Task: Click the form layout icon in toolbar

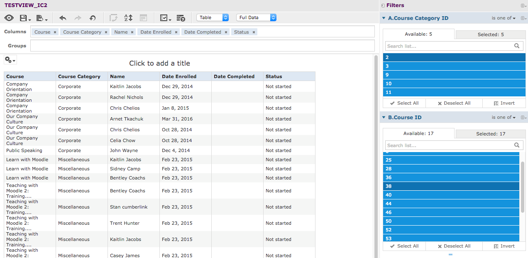Action: pos(143,18)
